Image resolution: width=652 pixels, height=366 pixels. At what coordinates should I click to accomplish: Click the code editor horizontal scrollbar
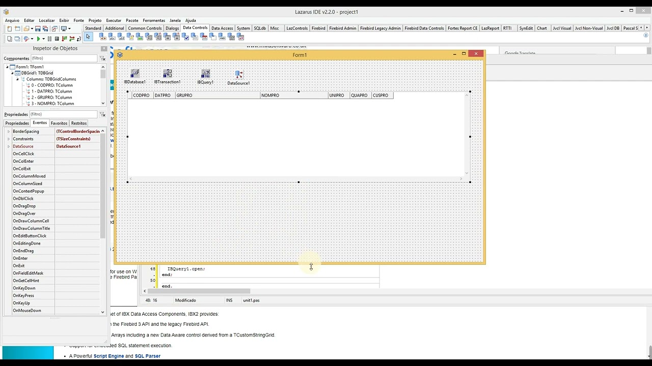[198, 291]
